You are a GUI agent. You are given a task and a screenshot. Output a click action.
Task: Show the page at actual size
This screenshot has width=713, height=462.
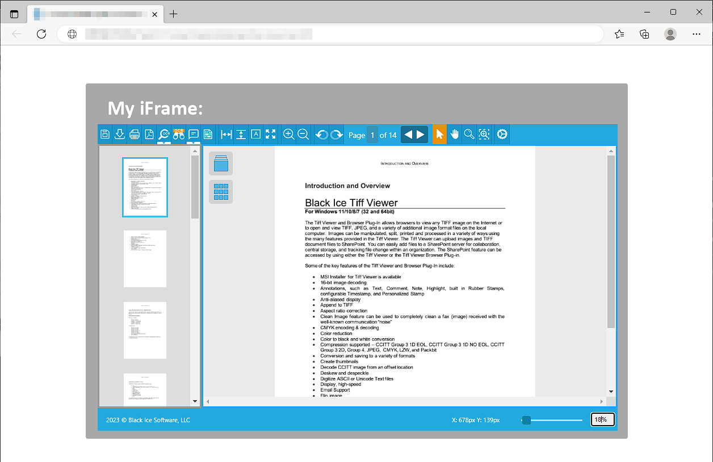[x=256, y=135]
